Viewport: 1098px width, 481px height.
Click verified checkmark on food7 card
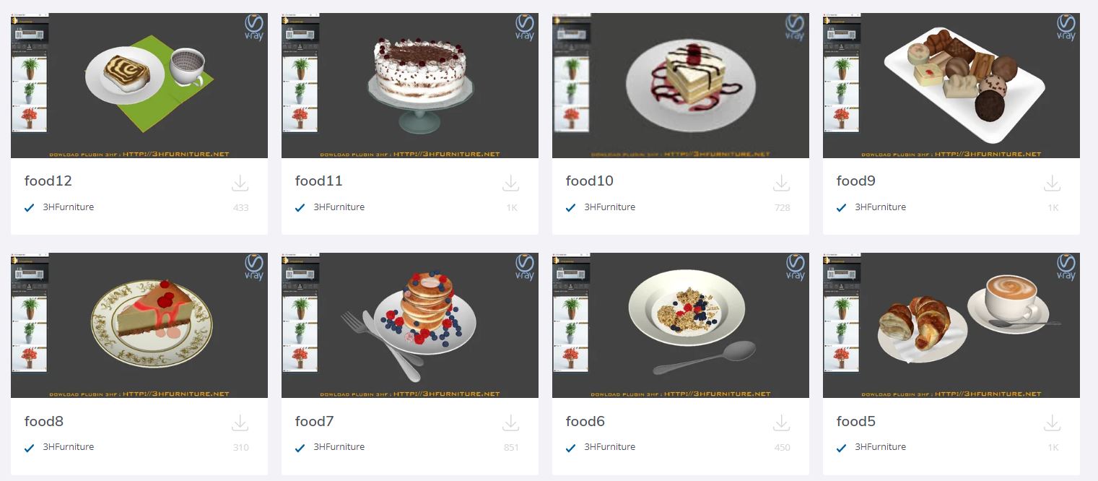coord(300,448)
